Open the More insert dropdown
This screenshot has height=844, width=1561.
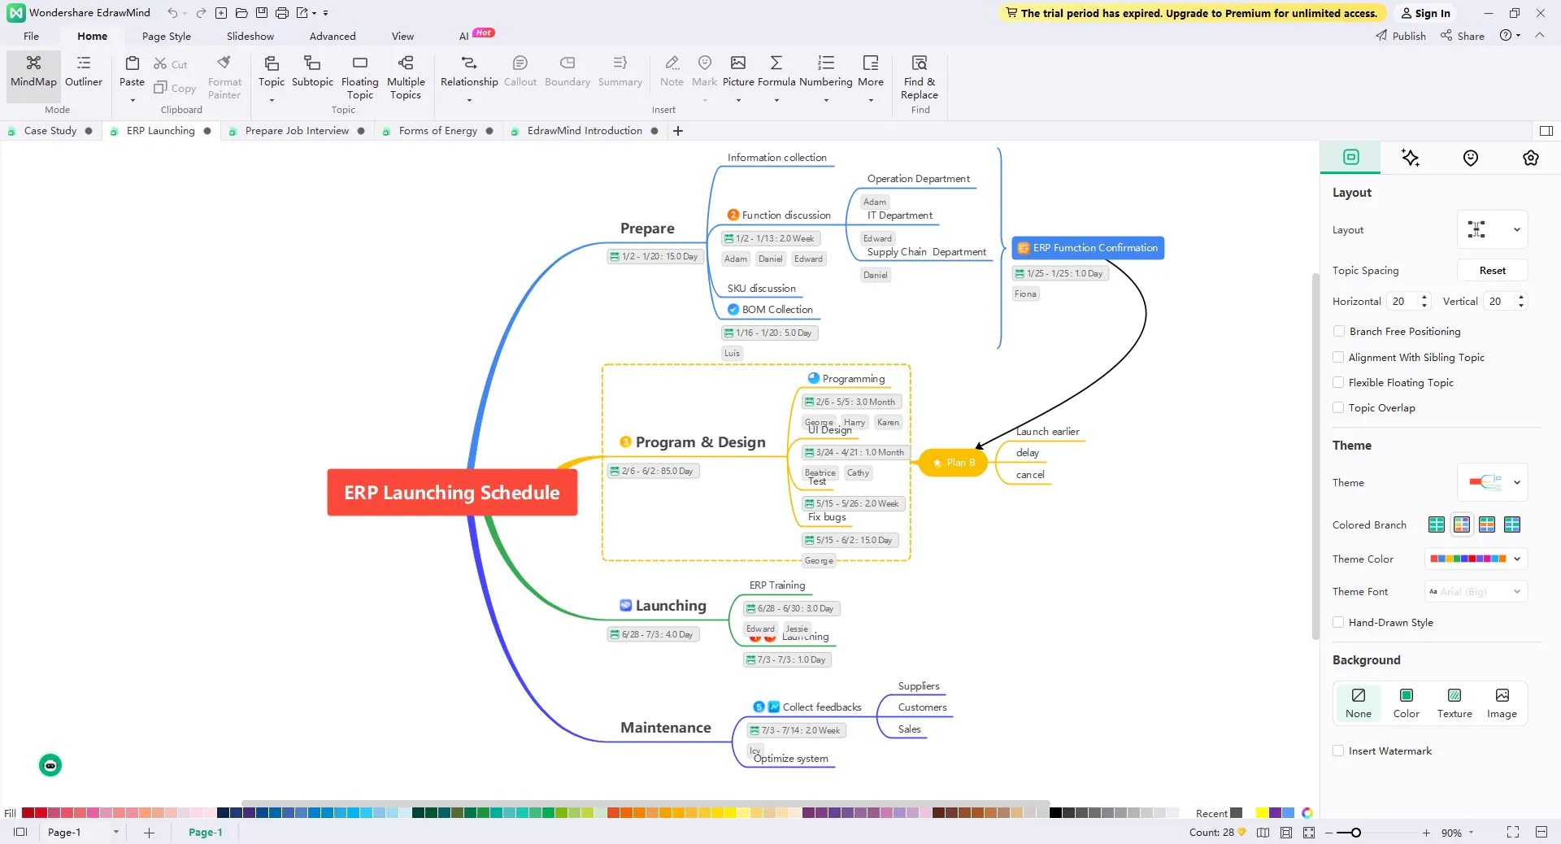click(871, 77)
